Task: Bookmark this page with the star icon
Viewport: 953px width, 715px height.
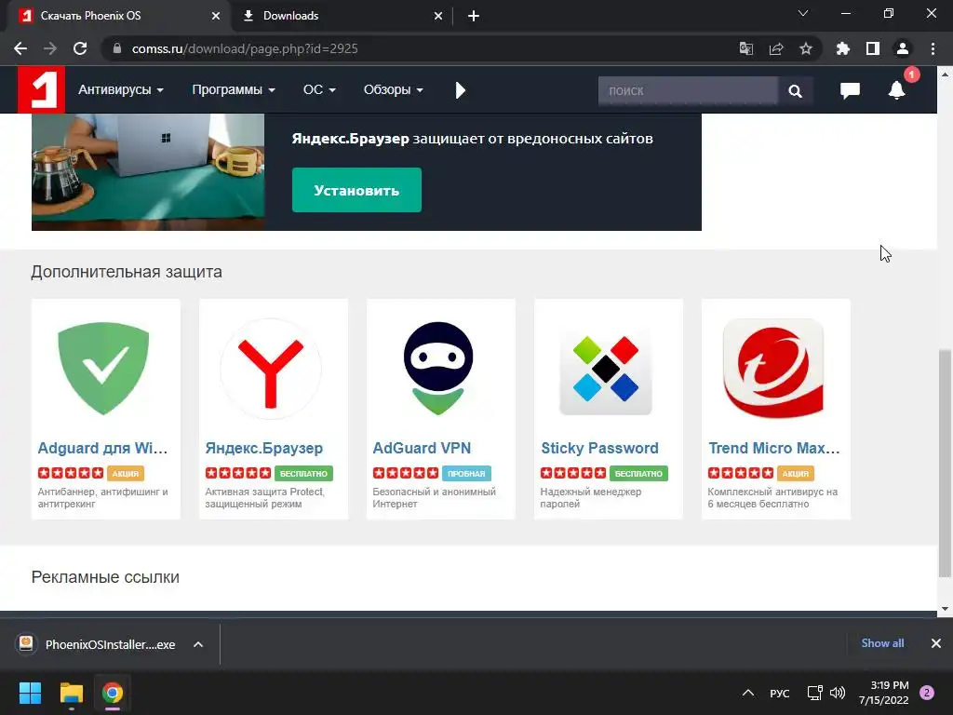Action: (x=806, y=48)
